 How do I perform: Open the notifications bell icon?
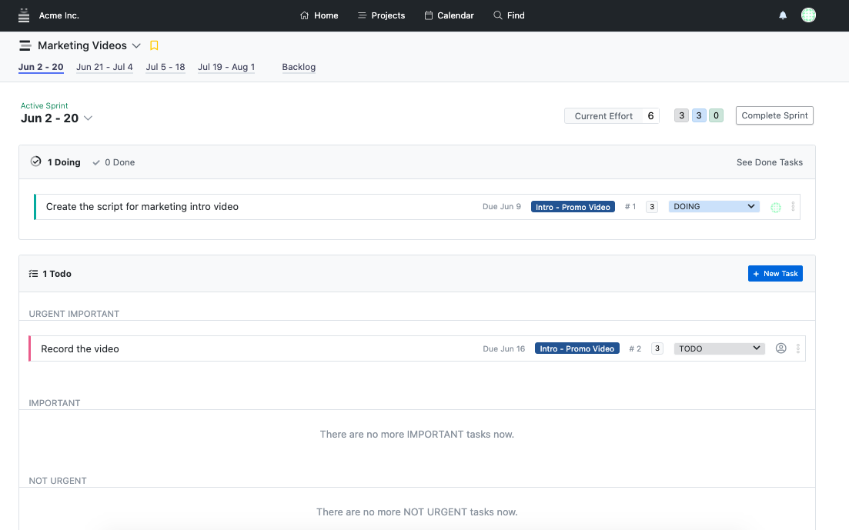coord(783,15)
